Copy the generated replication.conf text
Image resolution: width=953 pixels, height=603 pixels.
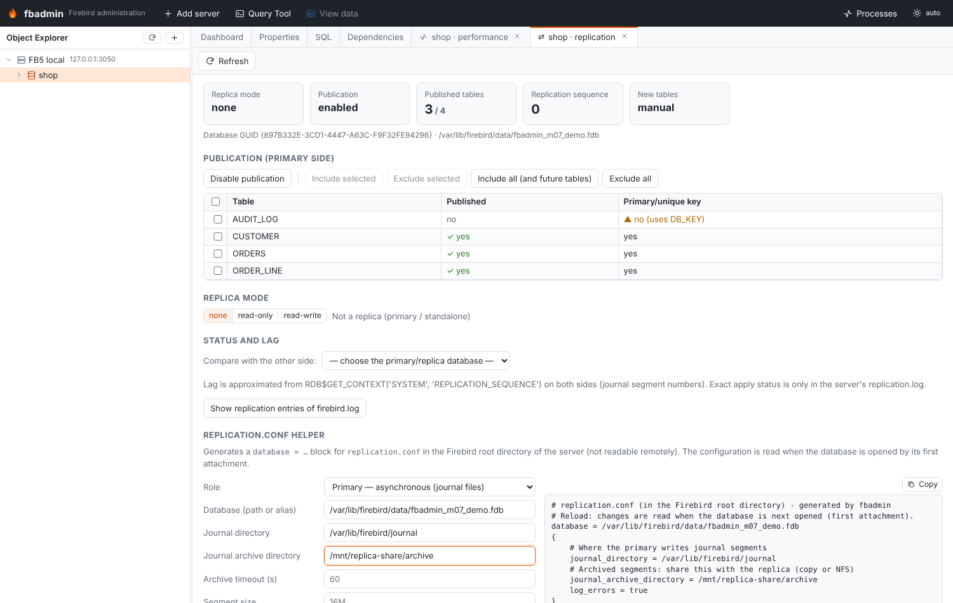coord(923,484)
